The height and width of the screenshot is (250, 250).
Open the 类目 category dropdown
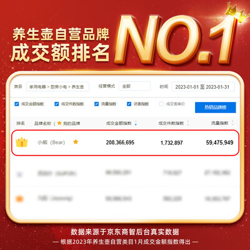click(x=57, y=87)
